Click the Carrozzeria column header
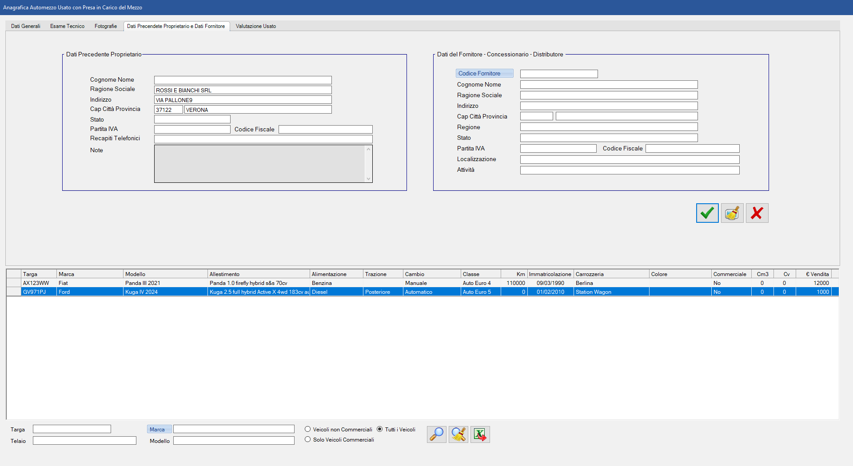This screenshot has height=466, width=853. coord(611,274)
